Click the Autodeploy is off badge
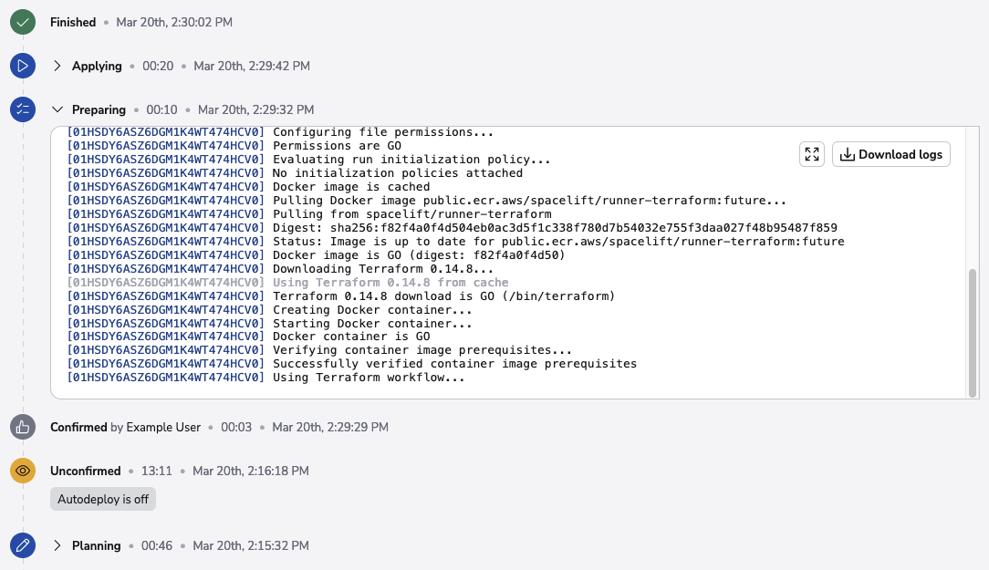 103,499
